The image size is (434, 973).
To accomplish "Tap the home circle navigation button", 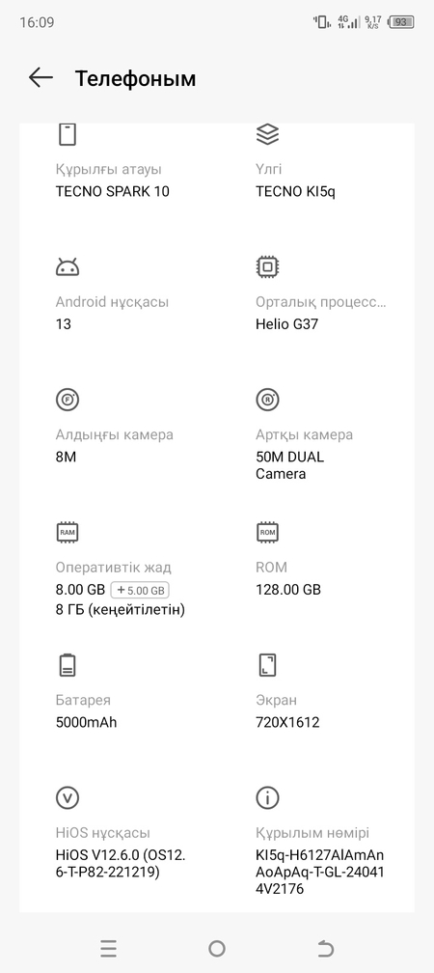I will pos(217,948).
